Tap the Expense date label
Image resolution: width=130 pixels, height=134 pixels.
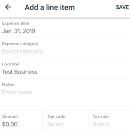[x=16, y=23]
